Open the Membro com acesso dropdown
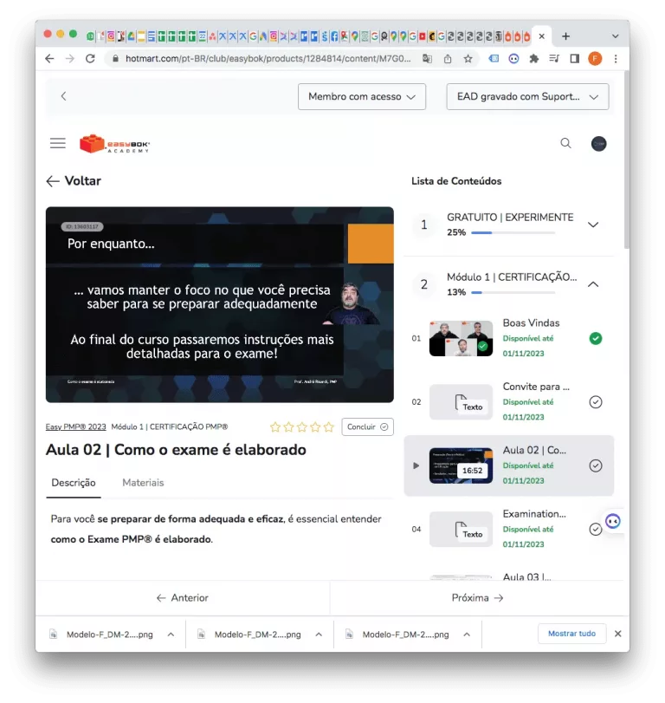Screen dimensions: 665x703 pos(362,96)
